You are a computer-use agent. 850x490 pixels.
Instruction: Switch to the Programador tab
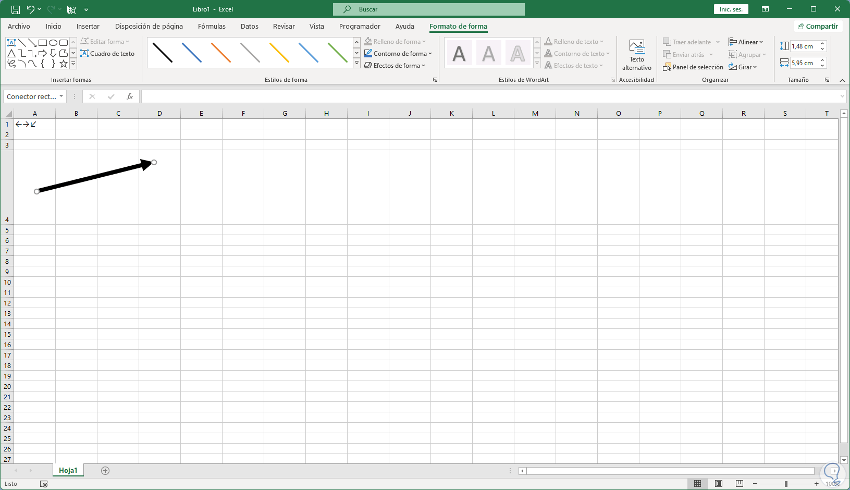coord(360,27)
